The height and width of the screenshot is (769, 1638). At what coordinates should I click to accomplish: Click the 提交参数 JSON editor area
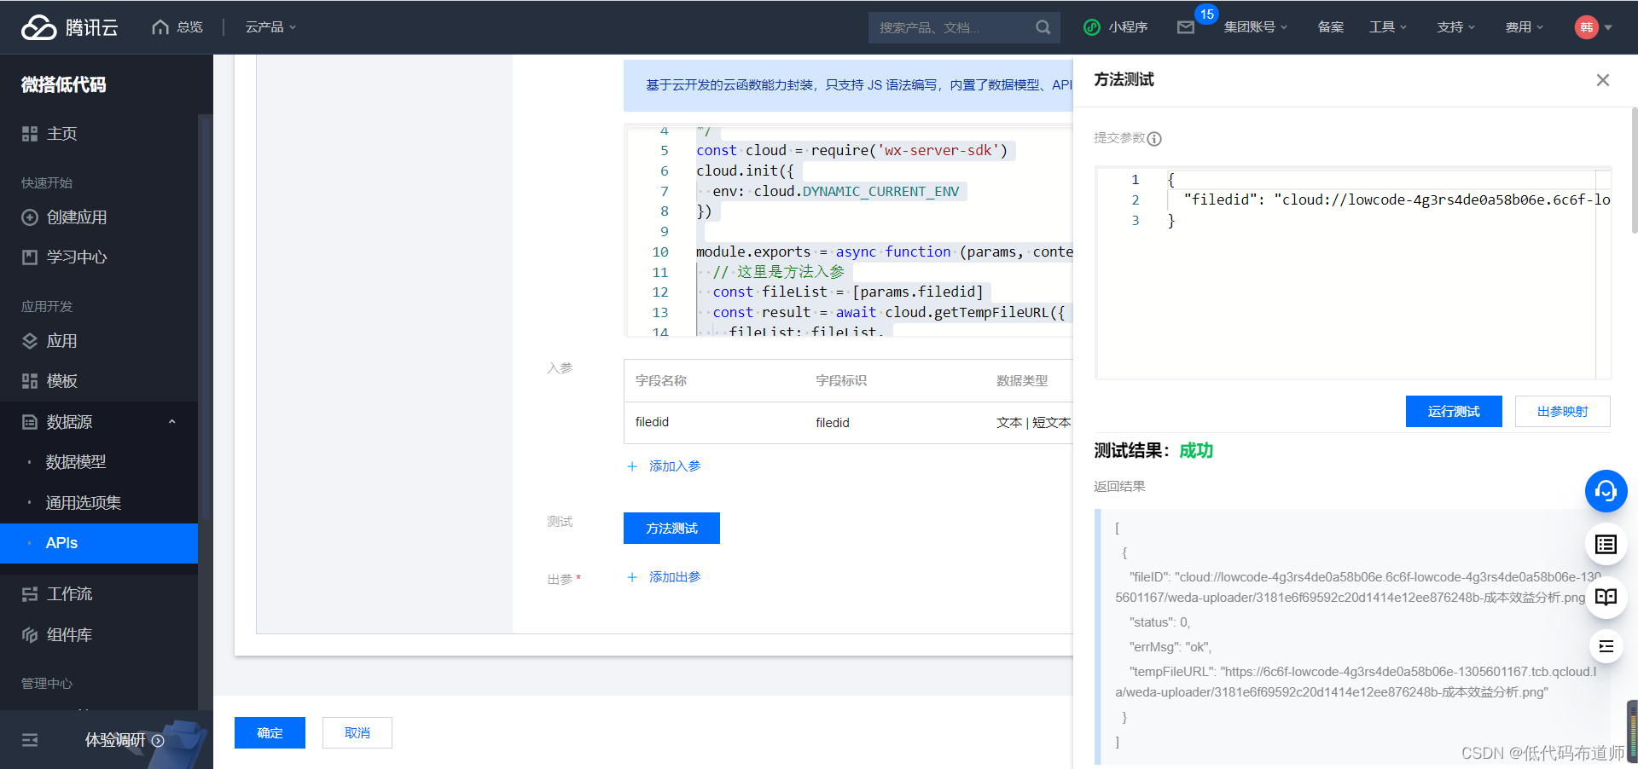(x=1353, y=273)
